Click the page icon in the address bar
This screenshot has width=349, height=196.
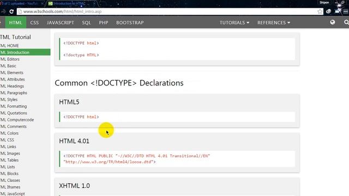click(x=20, y=11)
